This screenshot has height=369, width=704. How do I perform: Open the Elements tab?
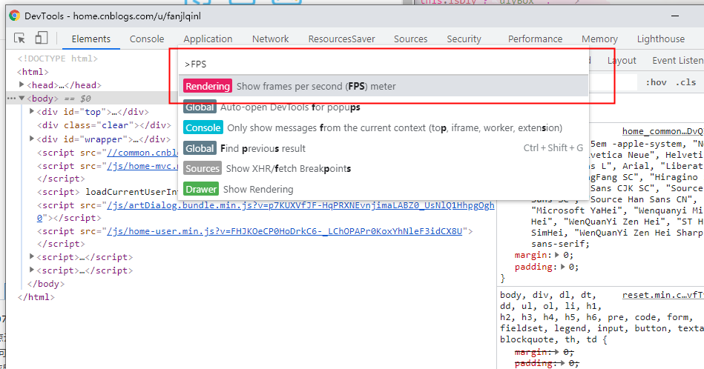[91, 39]
